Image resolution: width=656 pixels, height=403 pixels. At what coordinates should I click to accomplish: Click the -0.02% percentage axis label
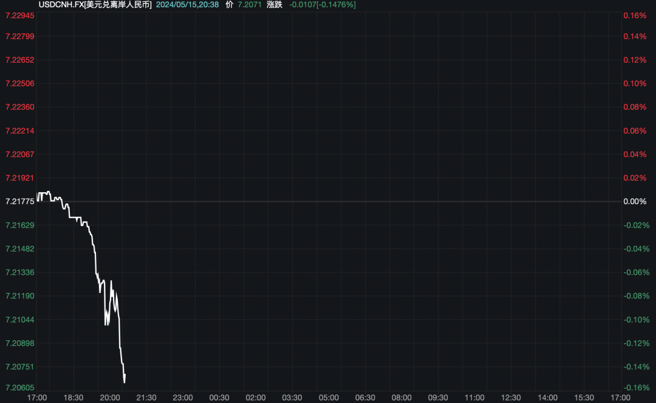coord(637,225)
